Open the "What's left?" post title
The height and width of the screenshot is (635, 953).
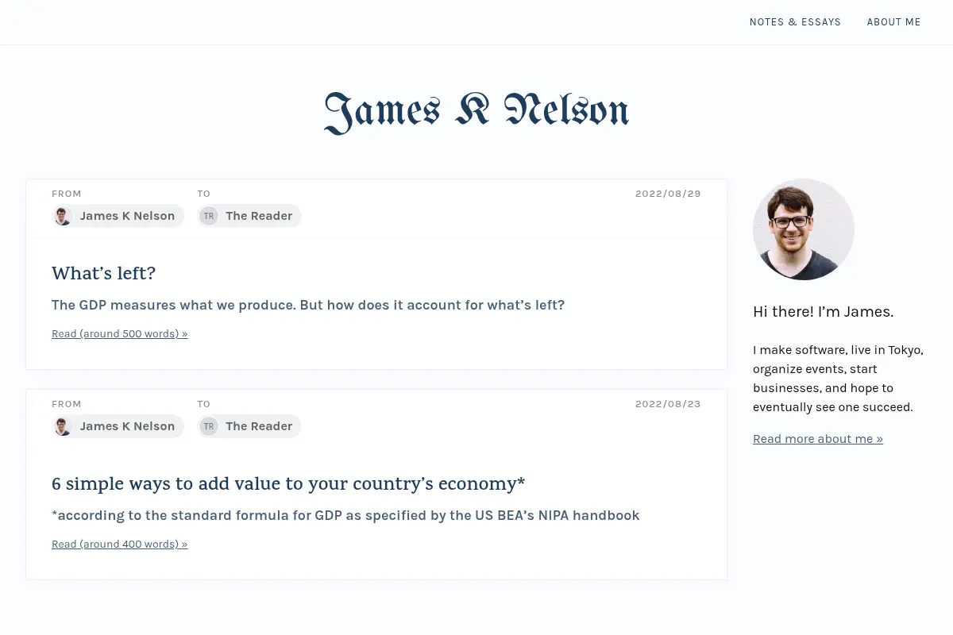coord(103,273)
